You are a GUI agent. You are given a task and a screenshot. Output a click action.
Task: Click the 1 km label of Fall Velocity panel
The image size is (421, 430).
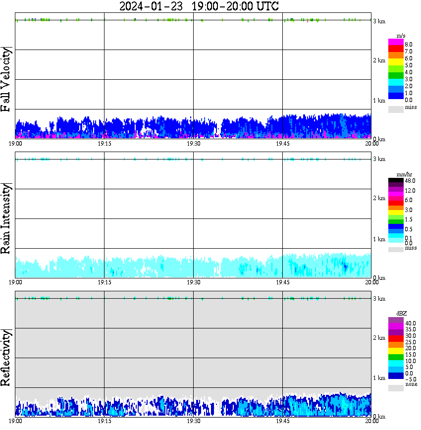[379, 101]
